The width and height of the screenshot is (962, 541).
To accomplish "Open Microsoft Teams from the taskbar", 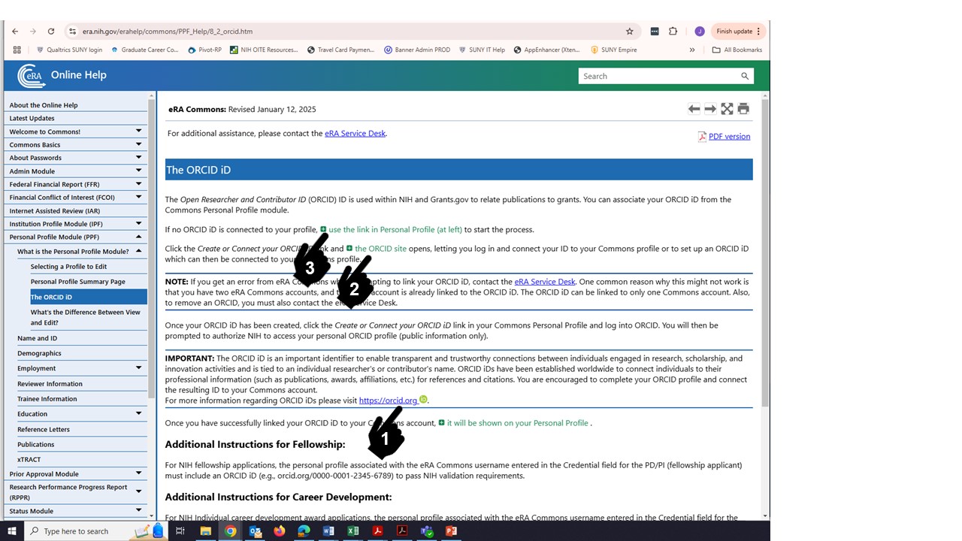I will (427, 531).
